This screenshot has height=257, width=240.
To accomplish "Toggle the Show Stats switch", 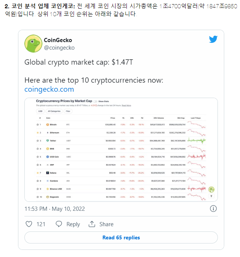I will point(95,101).
